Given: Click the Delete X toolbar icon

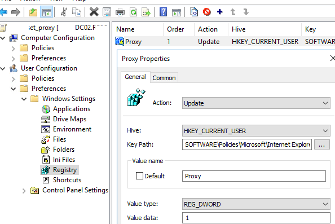Looking at the screenshot, I should pyautogui.click(x=94, y=12).
